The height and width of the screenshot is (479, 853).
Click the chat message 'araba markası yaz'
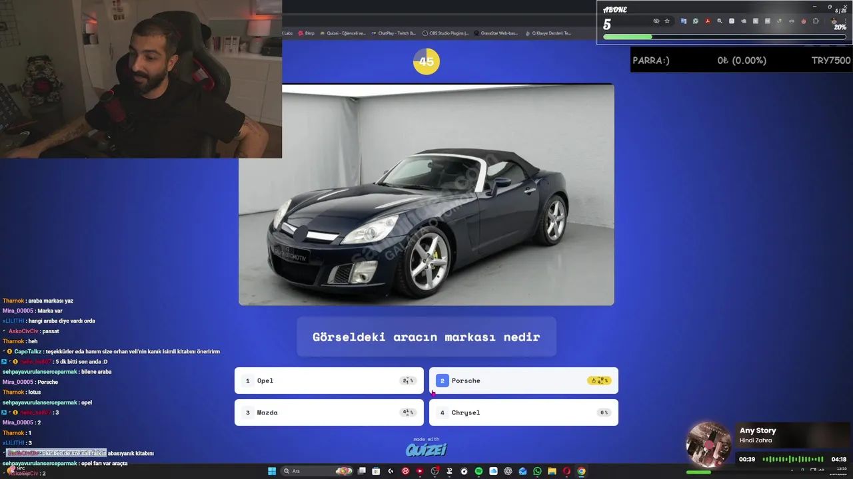pyautogui.click(x=51, y=301)
